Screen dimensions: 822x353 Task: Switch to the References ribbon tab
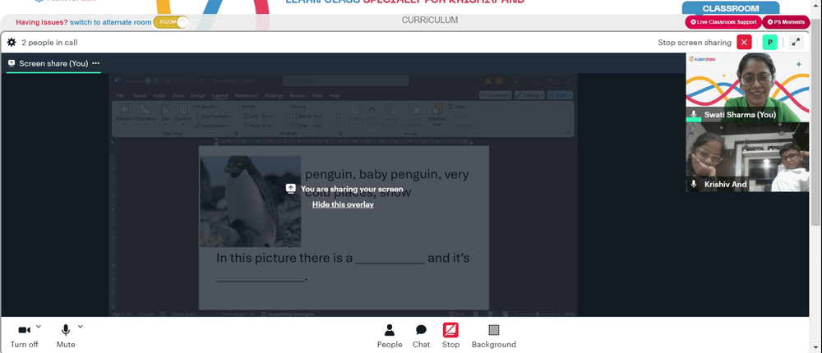[x=246, y=96]
